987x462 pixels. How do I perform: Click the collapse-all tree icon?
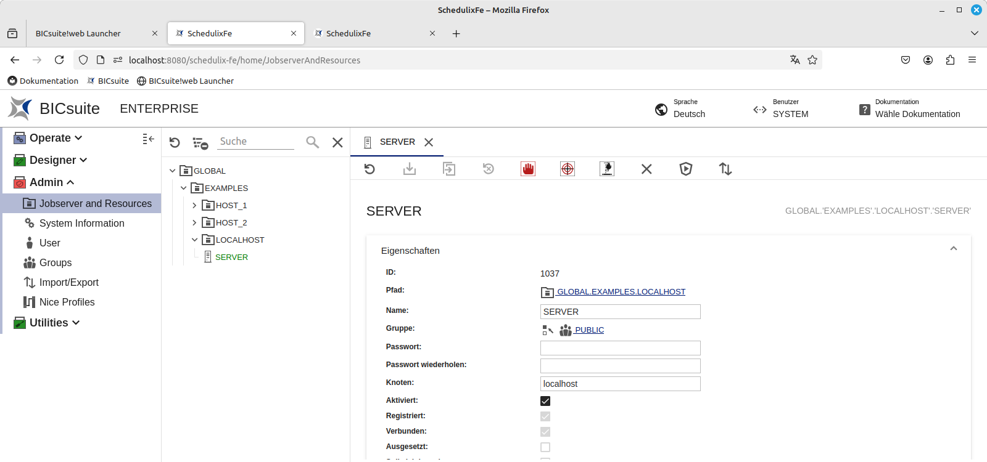(x=200, y=143)
